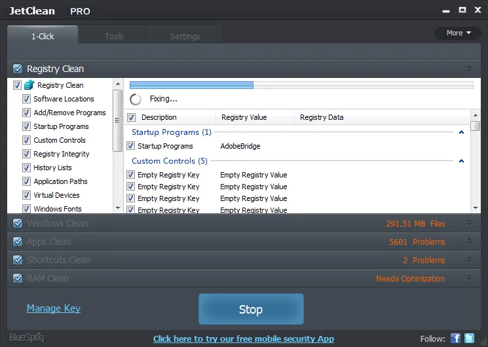This screenshot has height=347, width=488.
Task: Uncheck the AdobeBridge Startup Programs entry
Action: point(131,145)
